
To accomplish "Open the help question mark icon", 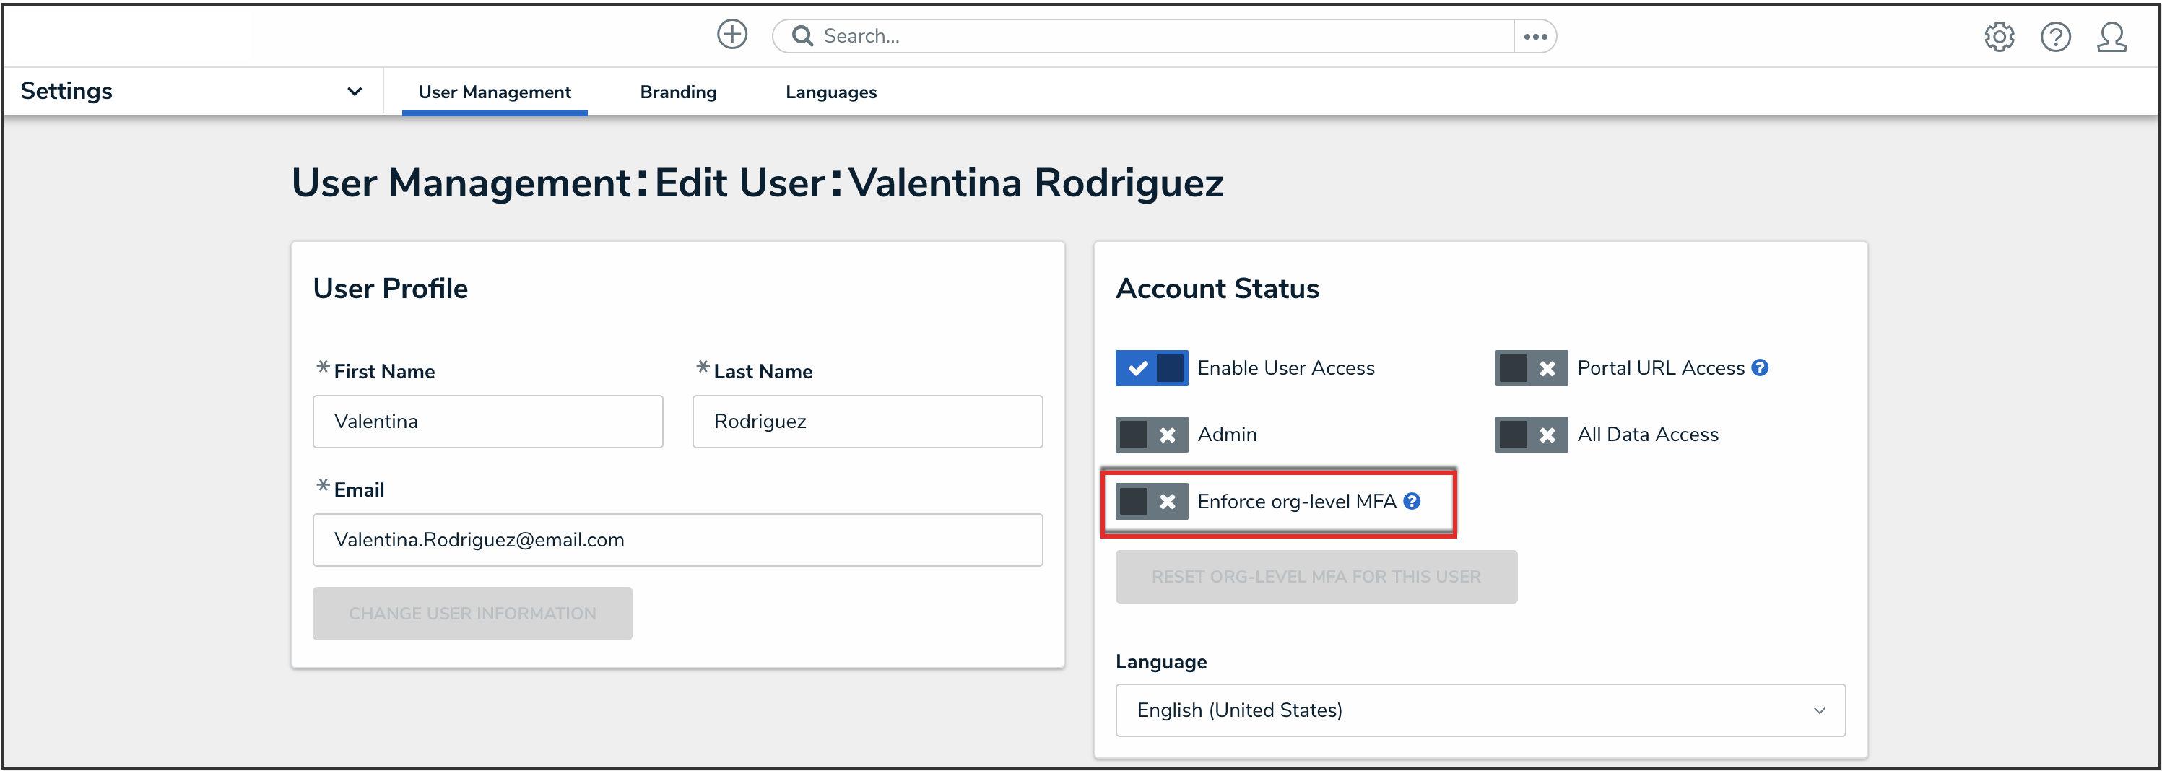I will coord(2054,37).
